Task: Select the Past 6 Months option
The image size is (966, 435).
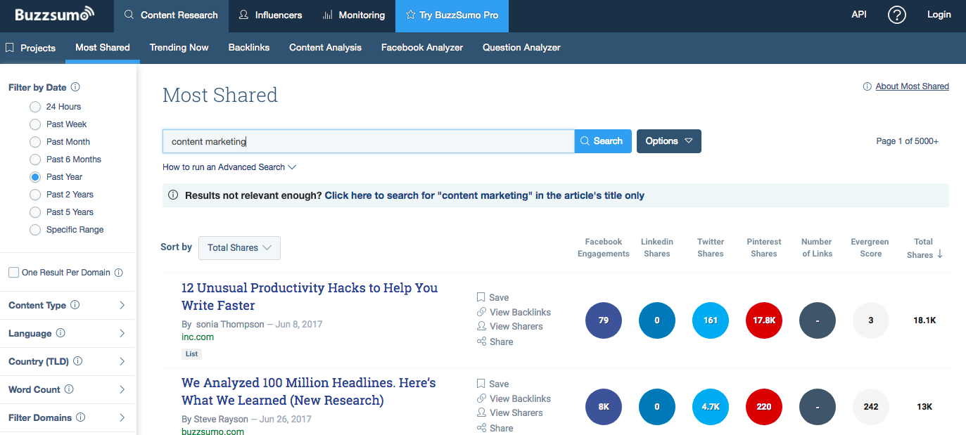Action: [x=35, y=160]
